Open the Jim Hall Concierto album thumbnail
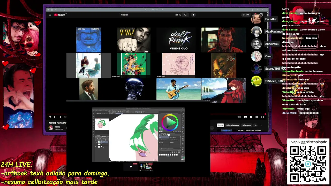This screenshot has width=331, height=186. click(89, 40)
